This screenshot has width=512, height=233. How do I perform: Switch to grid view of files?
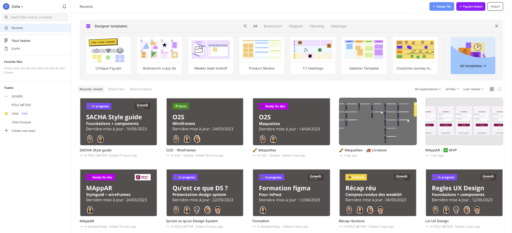pos(492,89)
